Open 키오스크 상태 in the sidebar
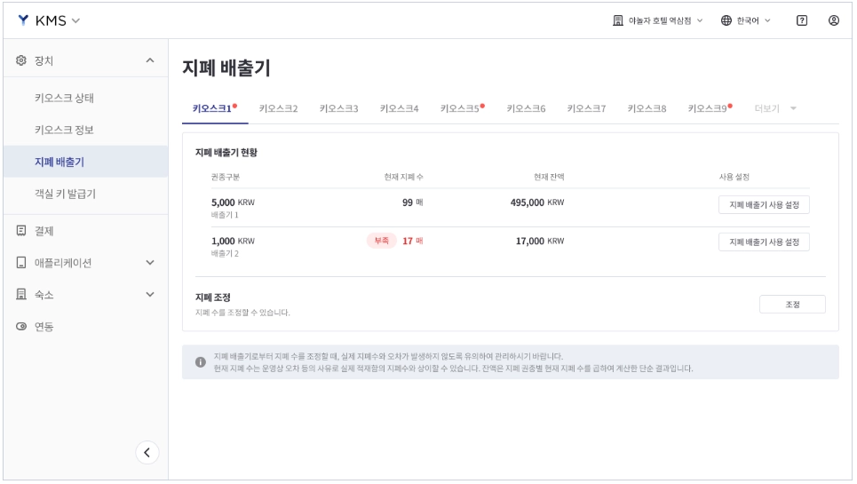This screenshot has width=857, height=484. (65, 99)
